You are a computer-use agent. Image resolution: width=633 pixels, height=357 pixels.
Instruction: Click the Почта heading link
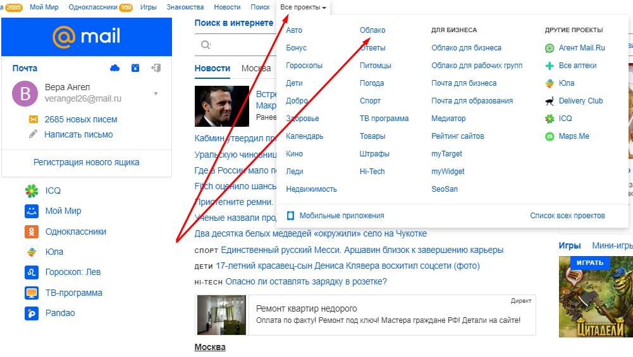tap(25, 68)
